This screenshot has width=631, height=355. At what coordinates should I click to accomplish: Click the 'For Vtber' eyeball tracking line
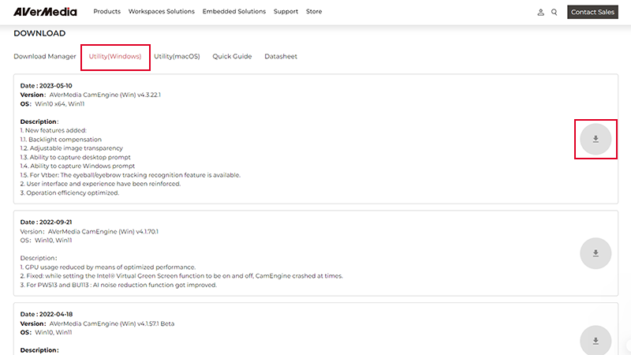coord(130,175)
